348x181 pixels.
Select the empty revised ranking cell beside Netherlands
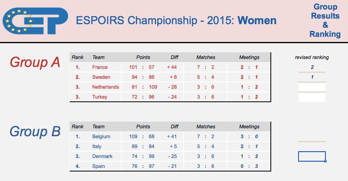(x=312, y=87)
